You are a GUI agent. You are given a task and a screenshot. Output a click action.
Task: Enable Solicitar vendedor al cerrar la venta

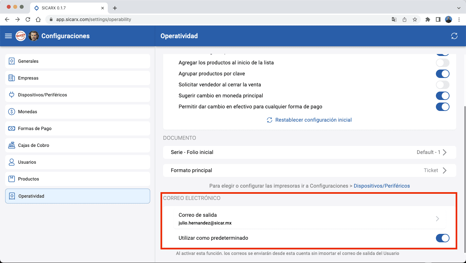coord(442,85)
